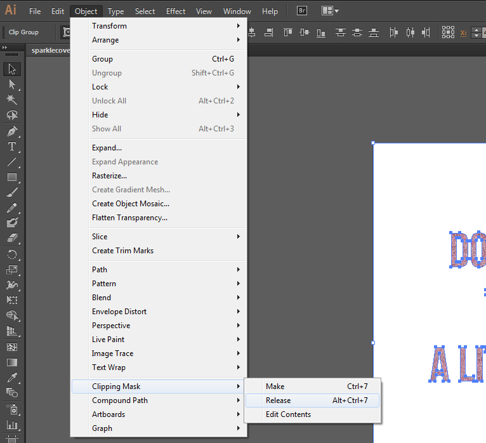
Task: Open the Effect menu
Action: [176, 11]
